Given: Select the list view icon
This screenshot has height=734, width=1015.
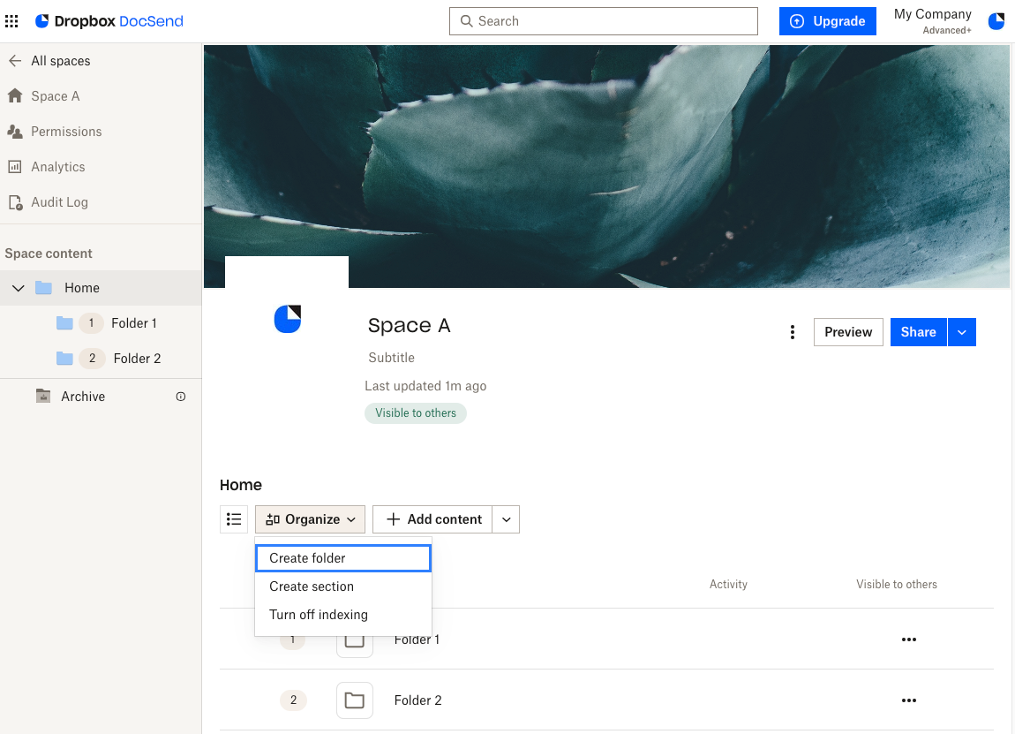Looking at the screenshot, I should [233, 518].
